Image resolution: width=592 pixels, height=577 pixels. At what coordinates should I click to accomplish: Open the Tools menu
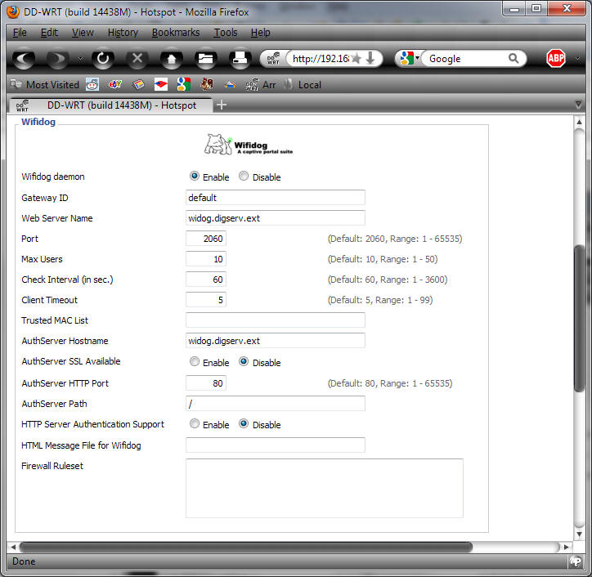(x=226, y=33)
